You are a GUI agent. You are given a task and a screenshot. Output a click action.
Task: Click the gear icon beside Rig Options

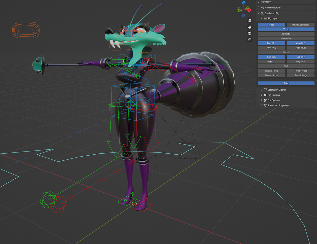(x=265, y=95)
